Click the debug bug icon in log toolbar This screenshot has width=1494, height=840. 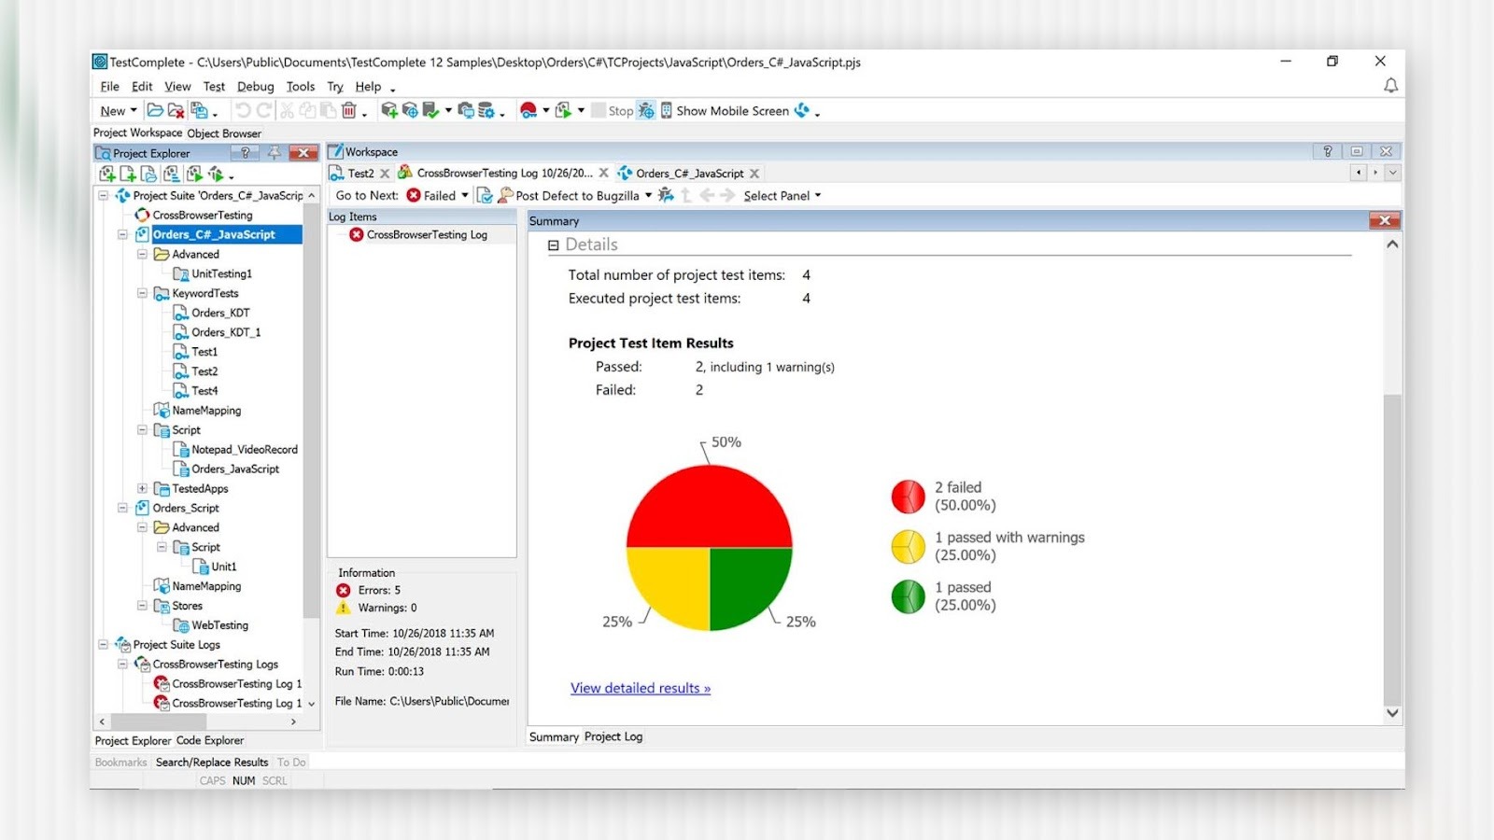(666, 195)
